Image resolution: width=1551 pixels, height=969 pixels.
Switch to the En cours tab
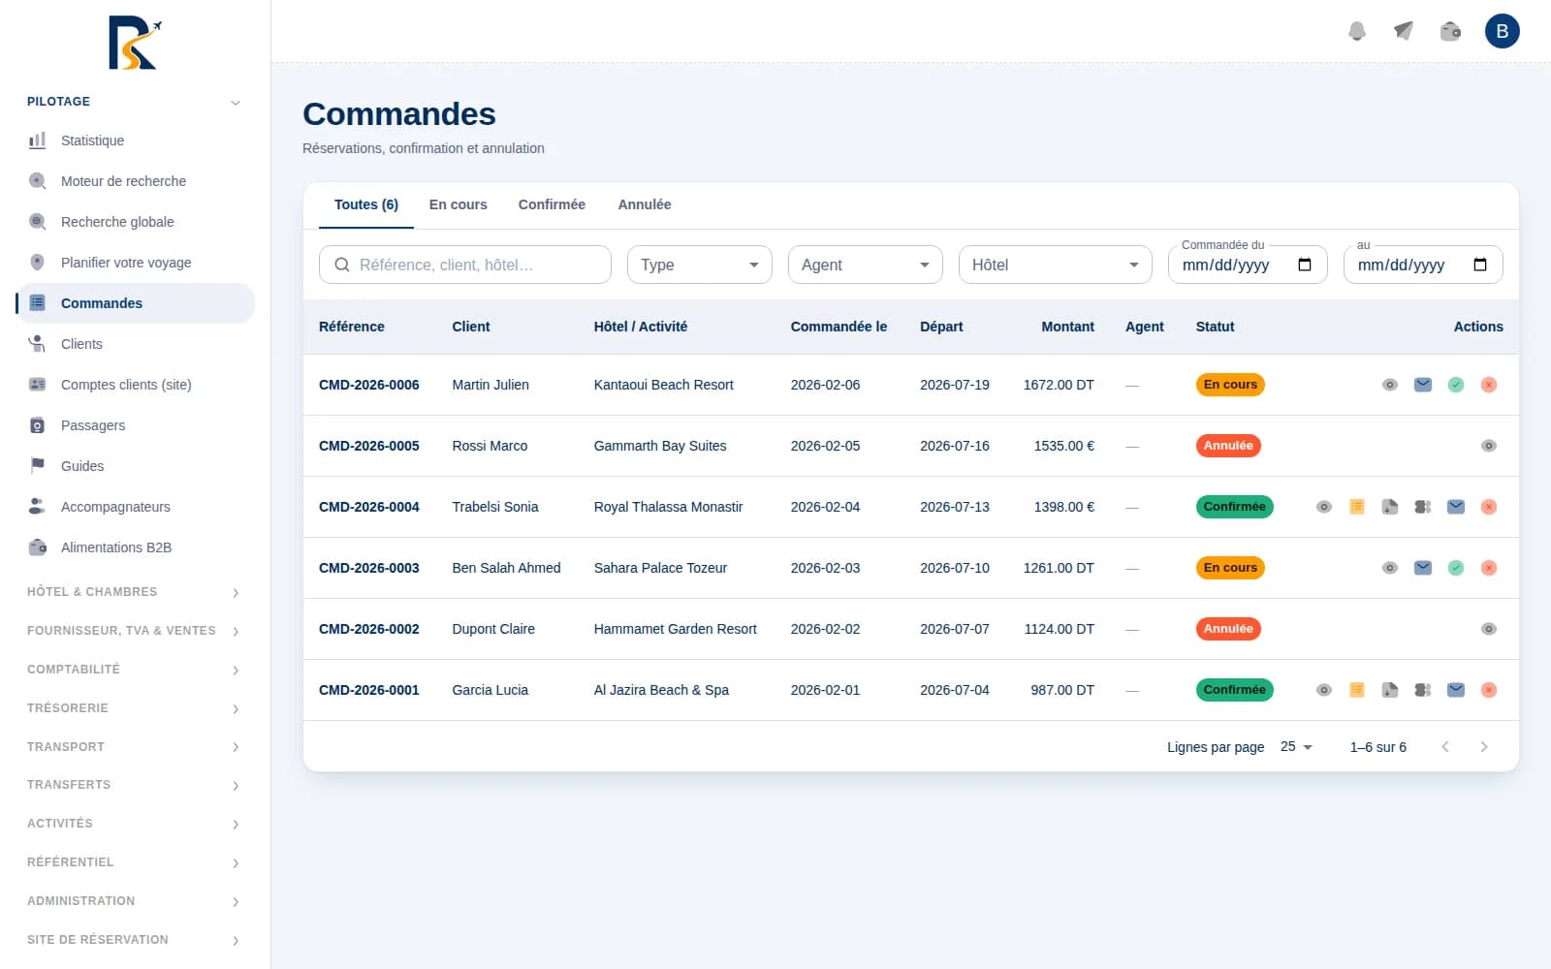459,204
